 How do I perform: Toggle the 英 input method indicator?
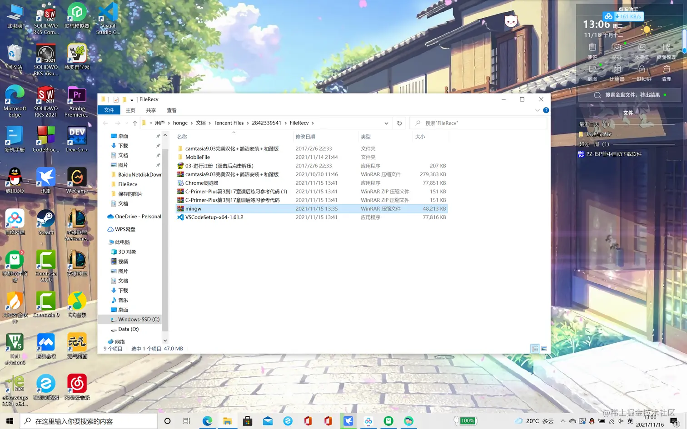click(x=630, y=421)
